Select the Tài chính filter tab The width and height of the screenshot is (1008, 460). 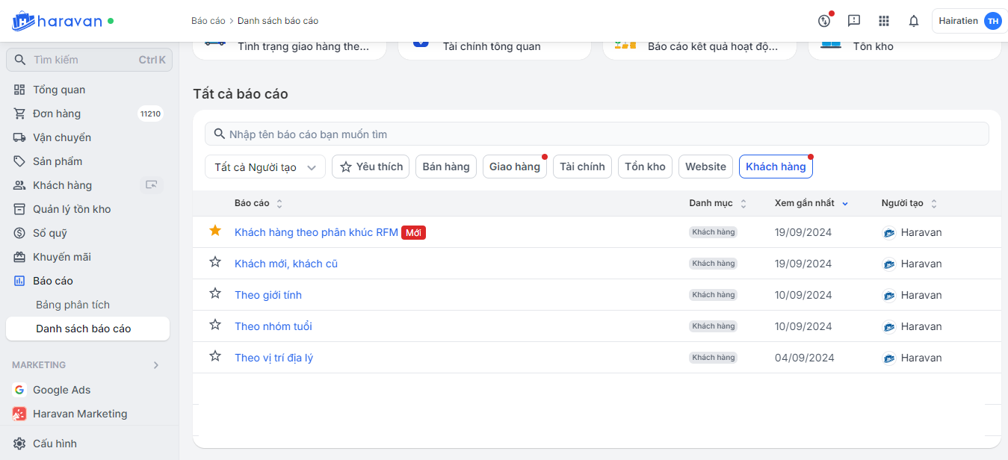point(582,167)
